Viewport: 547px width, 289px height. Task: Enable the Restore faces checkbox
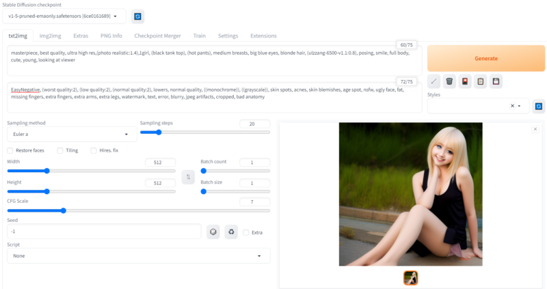point(10,150)
